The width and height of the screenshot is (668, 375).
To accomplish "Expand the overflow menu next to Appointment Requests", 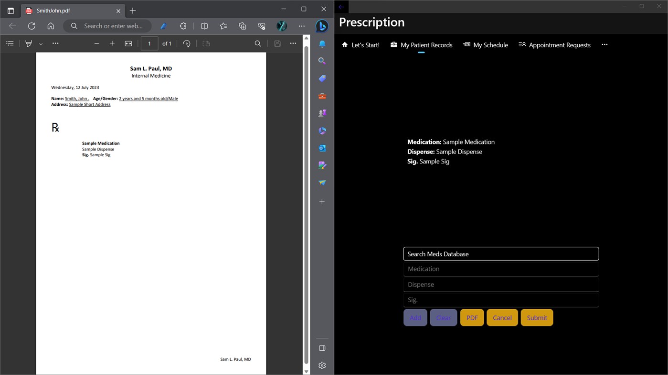I will 604,44.
